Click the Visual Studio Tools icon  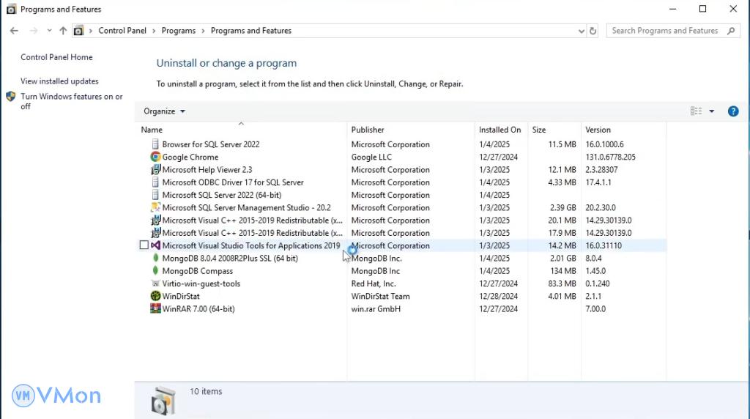155,246
